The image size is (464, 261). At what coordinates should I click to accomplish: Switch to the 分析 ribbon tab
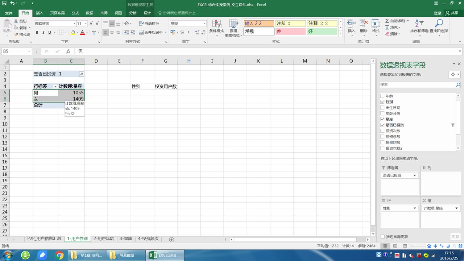coord(133,13)
